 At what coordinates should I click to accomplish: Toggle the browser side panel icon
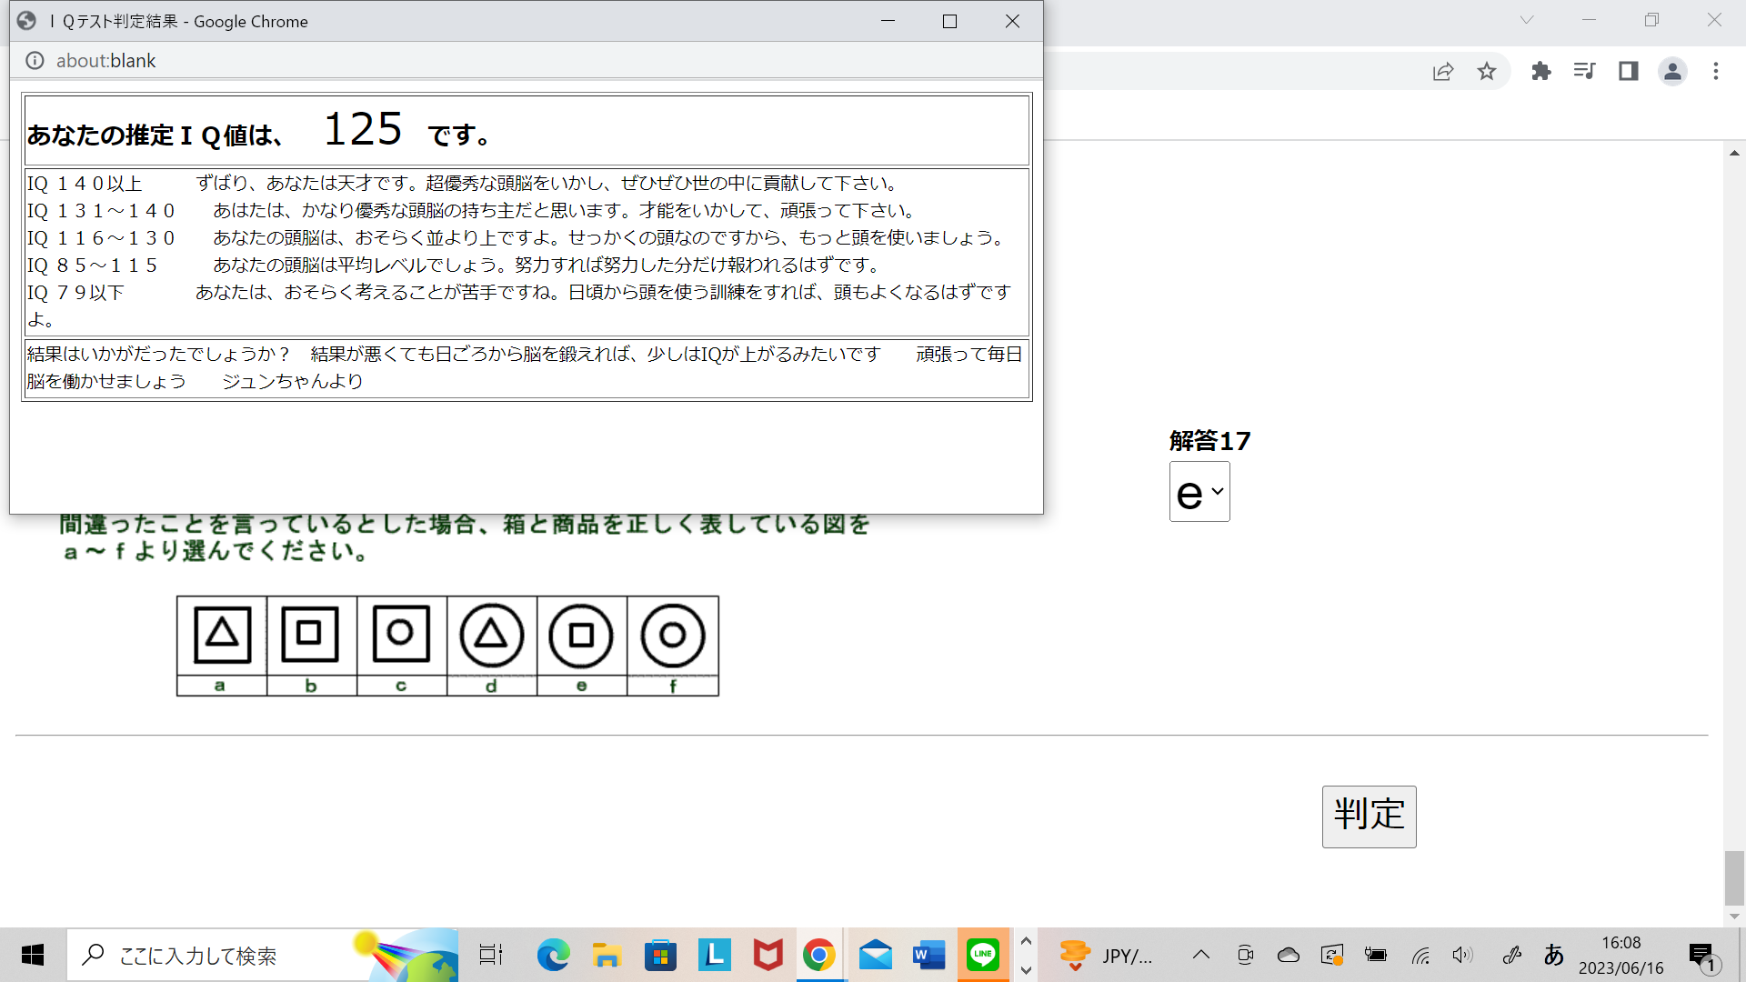tap(1628, 71)
